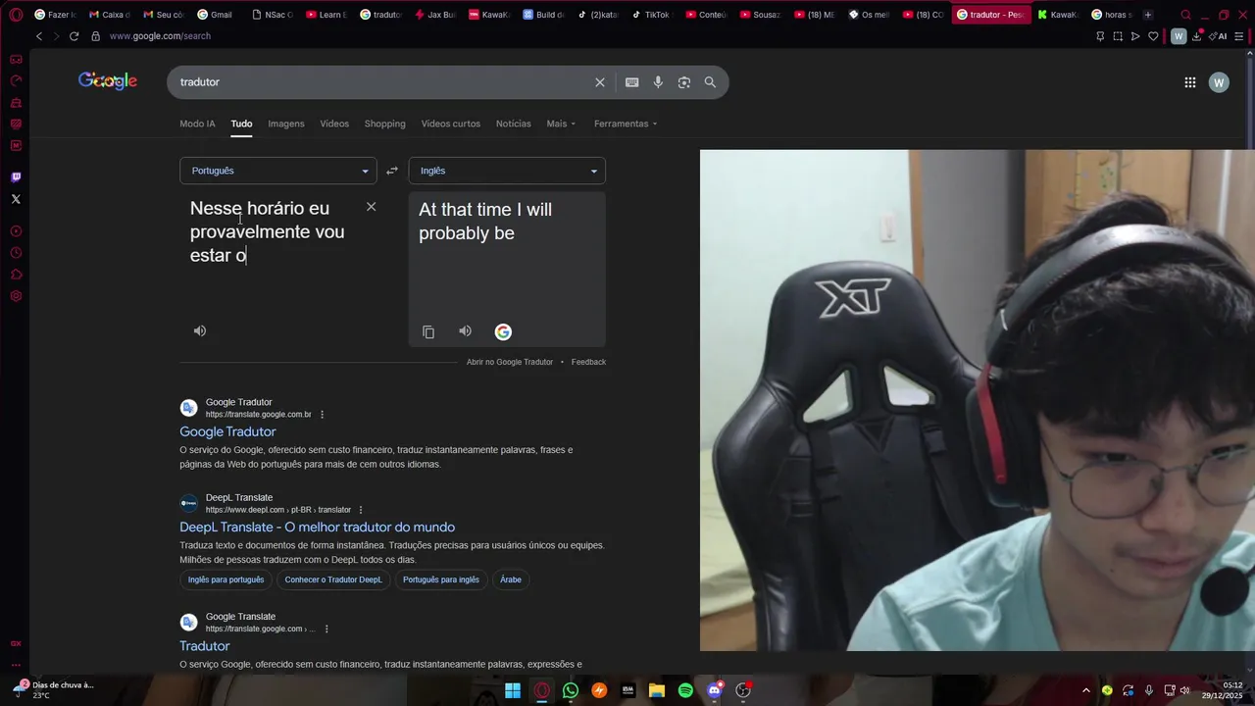Screen dimensions: 1255x706
Task: Copy the English translation
Action: (428, 331)
